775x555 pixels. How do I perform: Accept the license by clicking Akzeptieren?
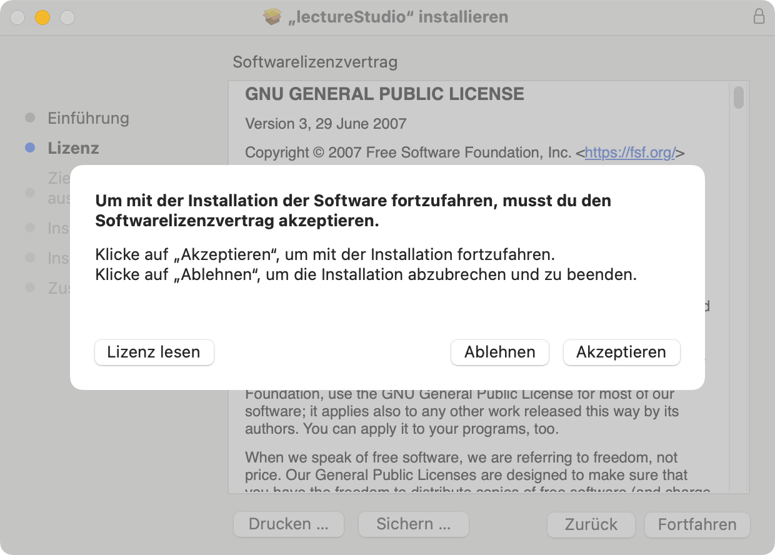[621, 352]
